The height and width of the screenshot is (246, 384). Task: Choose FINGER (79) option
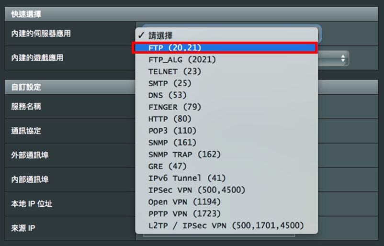[226, 107]
